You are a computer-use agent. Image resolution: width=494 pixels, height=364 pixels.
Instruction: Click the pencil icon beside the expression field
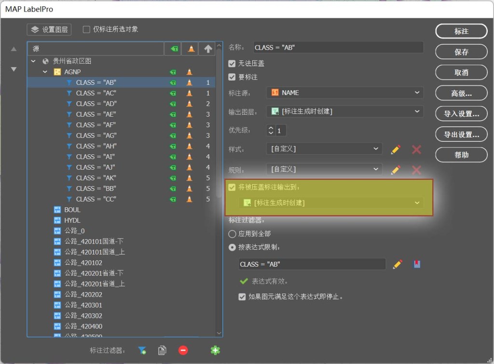[397, 264]
